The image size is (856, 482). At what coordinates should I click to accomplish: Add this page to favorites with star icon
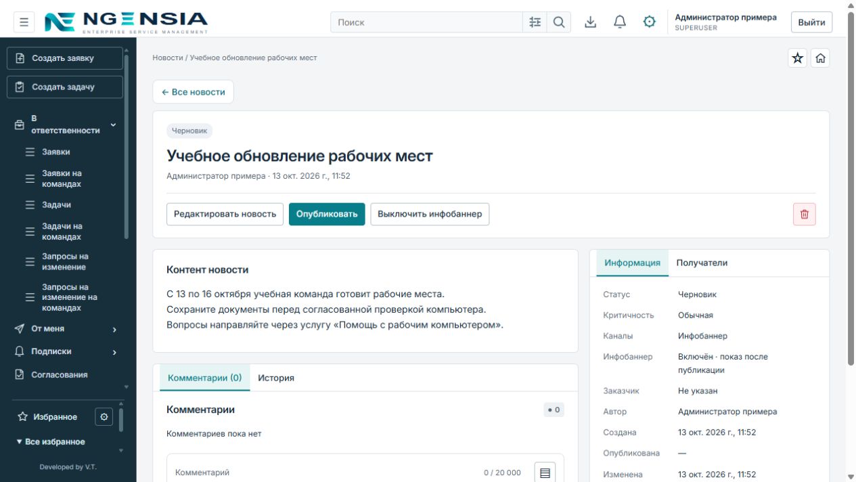tap(798, 58)
